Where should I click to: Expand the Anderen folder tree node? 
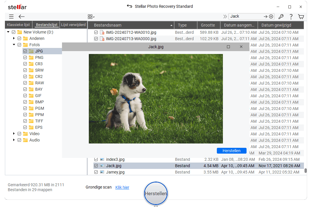click(x=14, y=38)
